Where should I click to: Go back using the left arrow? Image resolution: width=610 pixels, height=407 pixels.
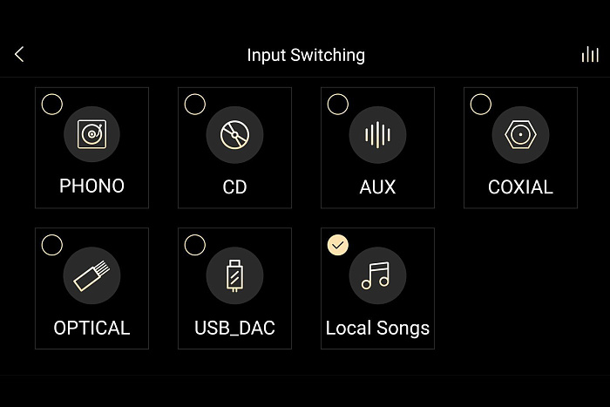click(x=19, y=55)
